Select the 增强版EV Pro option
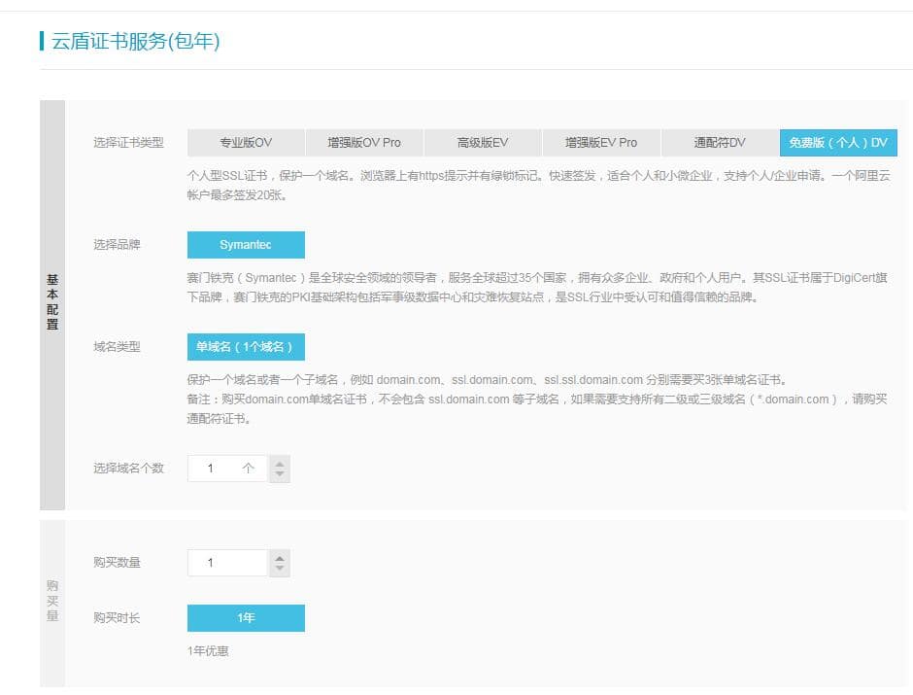 600,142
